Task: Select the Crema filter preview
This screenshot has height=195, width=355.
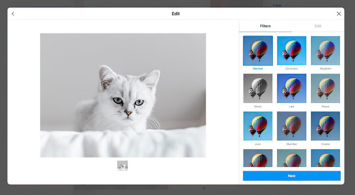Action: click(x=325, y=126)
